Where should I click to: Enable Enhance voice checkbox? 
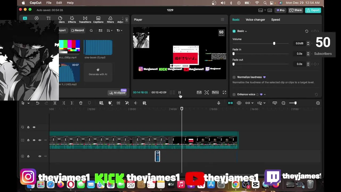pos(234,94)
